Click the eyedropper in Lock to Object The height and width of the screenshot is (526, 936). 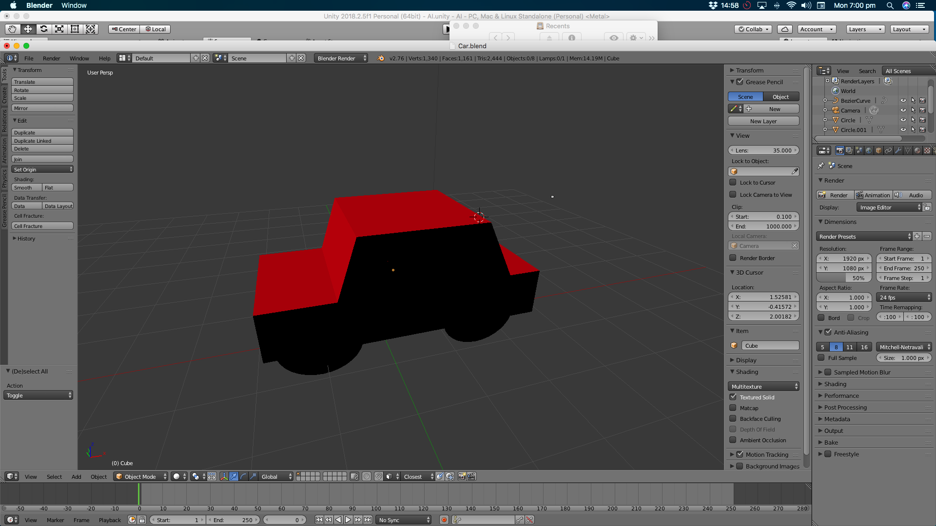[795, 171]
